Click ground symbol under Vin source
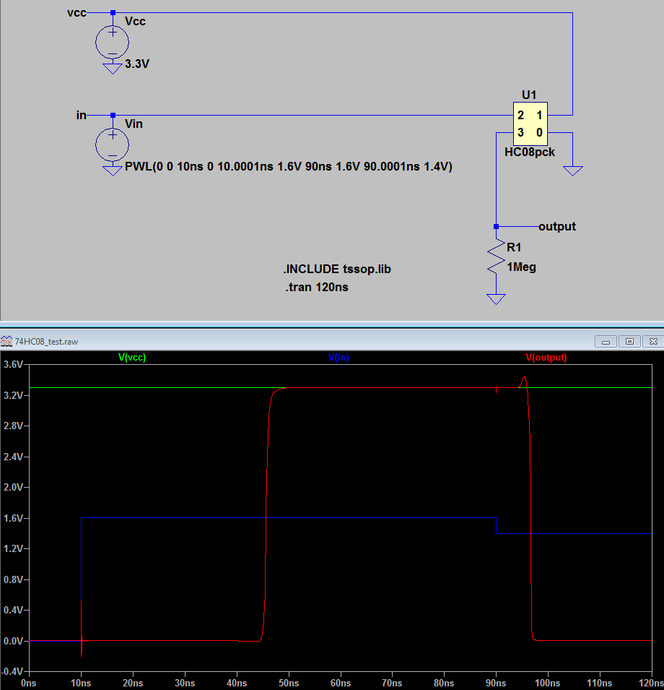The height and width of the screenshot is (690, 664). tap(113, 171)
